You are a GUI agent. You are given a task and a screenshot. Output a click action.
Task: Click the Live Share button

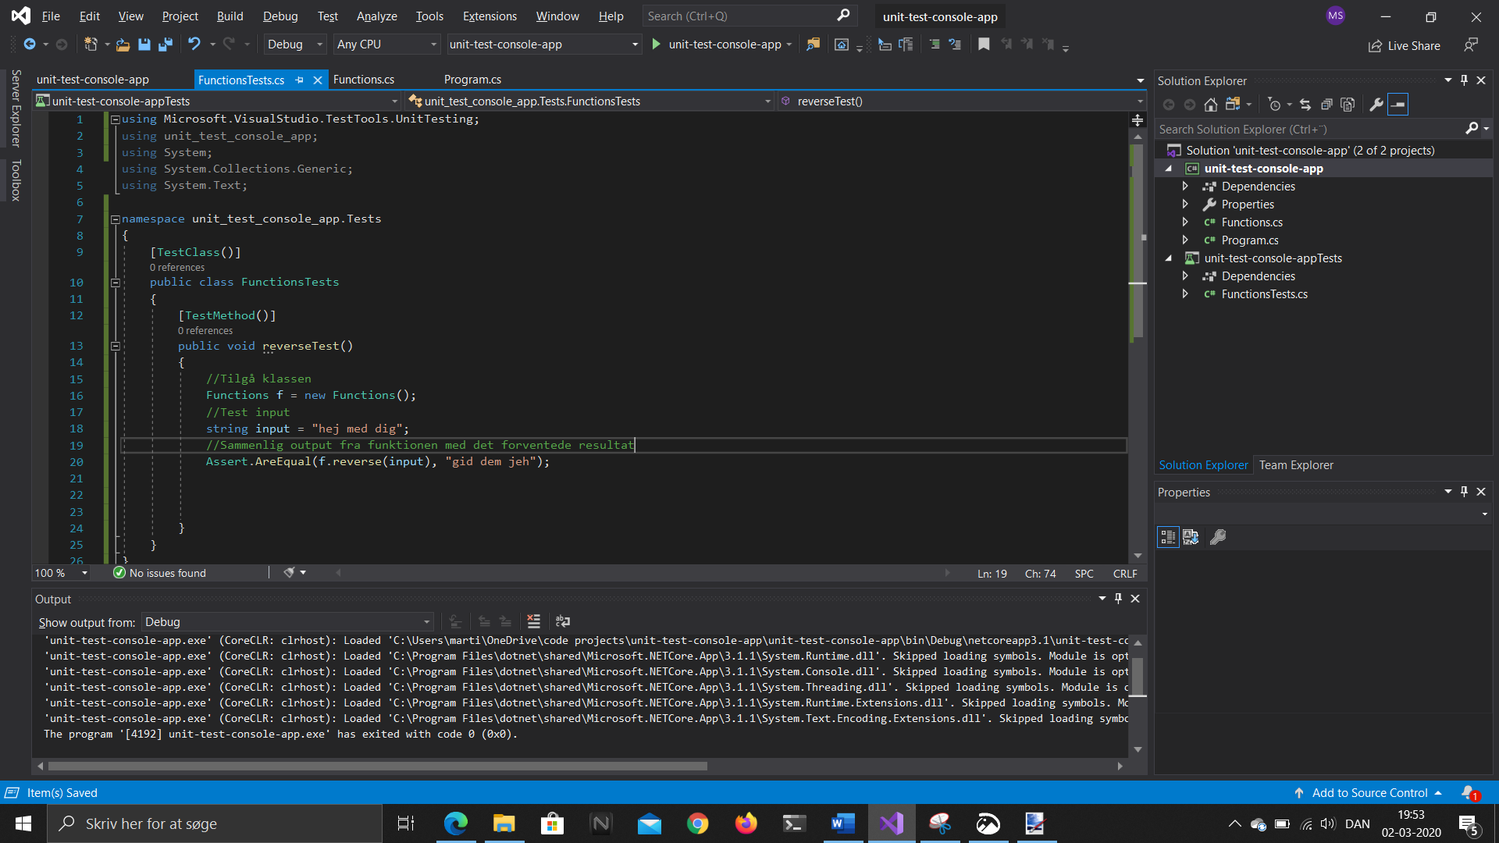click(1405, 46)
